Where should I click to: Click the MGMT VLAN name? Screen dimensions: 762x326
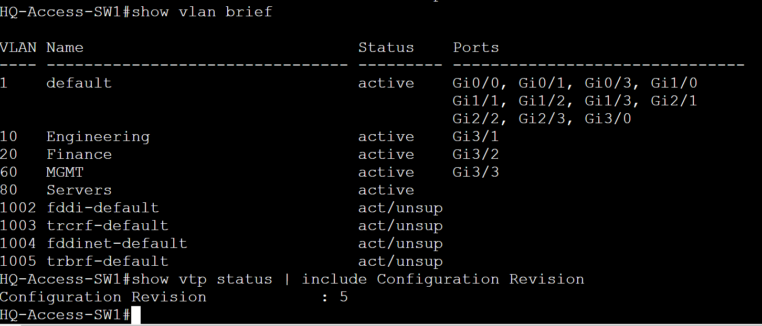pyautogui.click(x=65, y=172)
